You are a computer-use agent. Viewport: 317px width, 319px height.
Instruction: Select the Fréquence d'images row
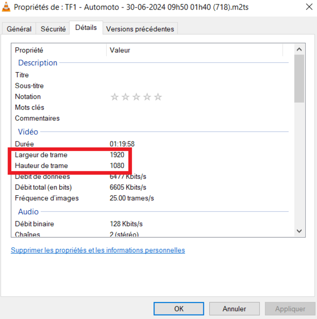tap(152, 198)
